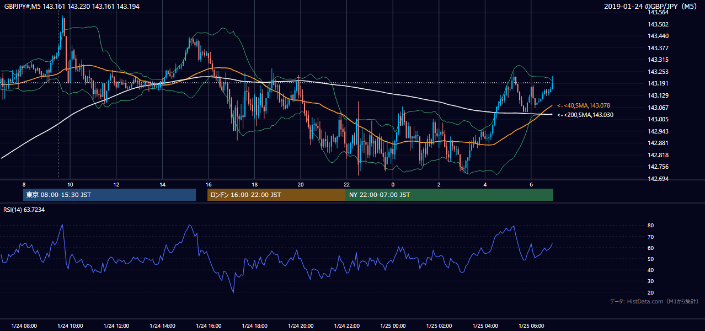Image resolution: width=705 pixels, height=331 pixels.
Task: Click price axis value 143.005
Action: tap(659, 119)
